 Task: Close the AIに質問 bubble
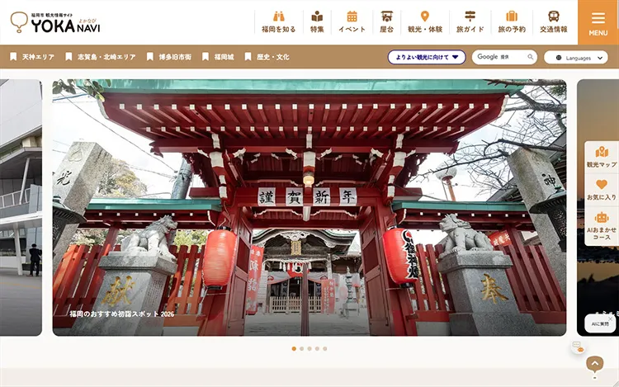click(610, 319)
